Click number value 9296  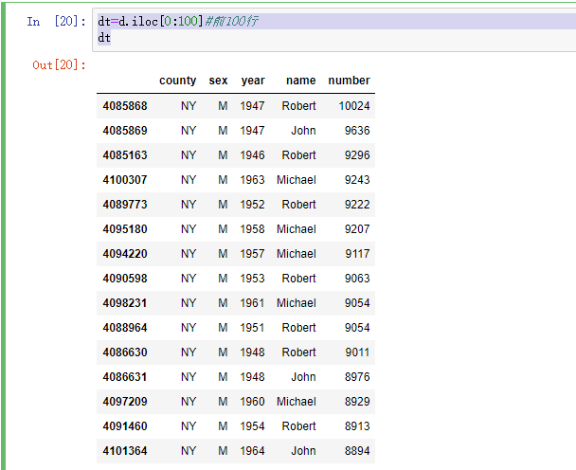coord(357,155)
